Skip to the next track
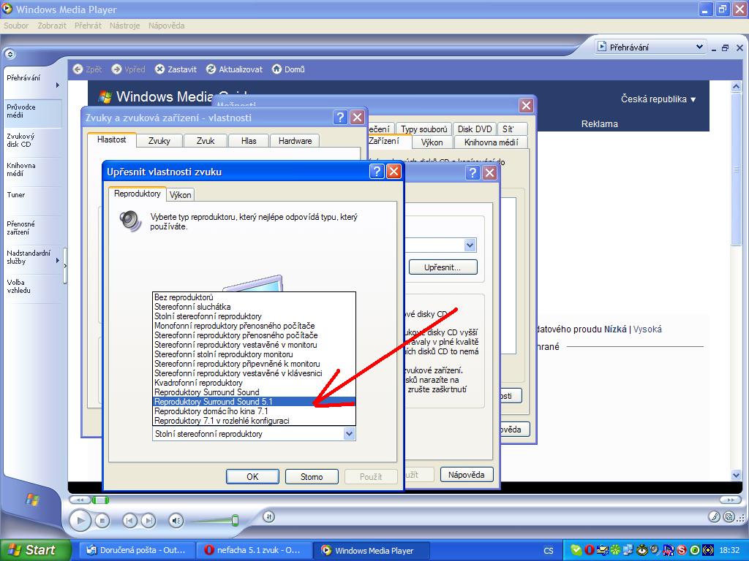Image resolution: width=749 pixels, height=561 pixels. (148, 520)
